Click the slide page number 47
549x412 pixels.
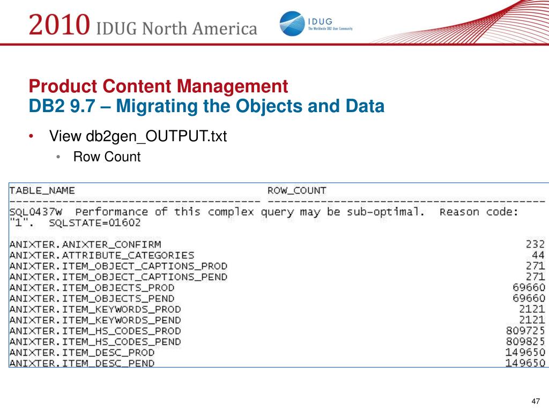pyautogui.click(x=536, y=401)
